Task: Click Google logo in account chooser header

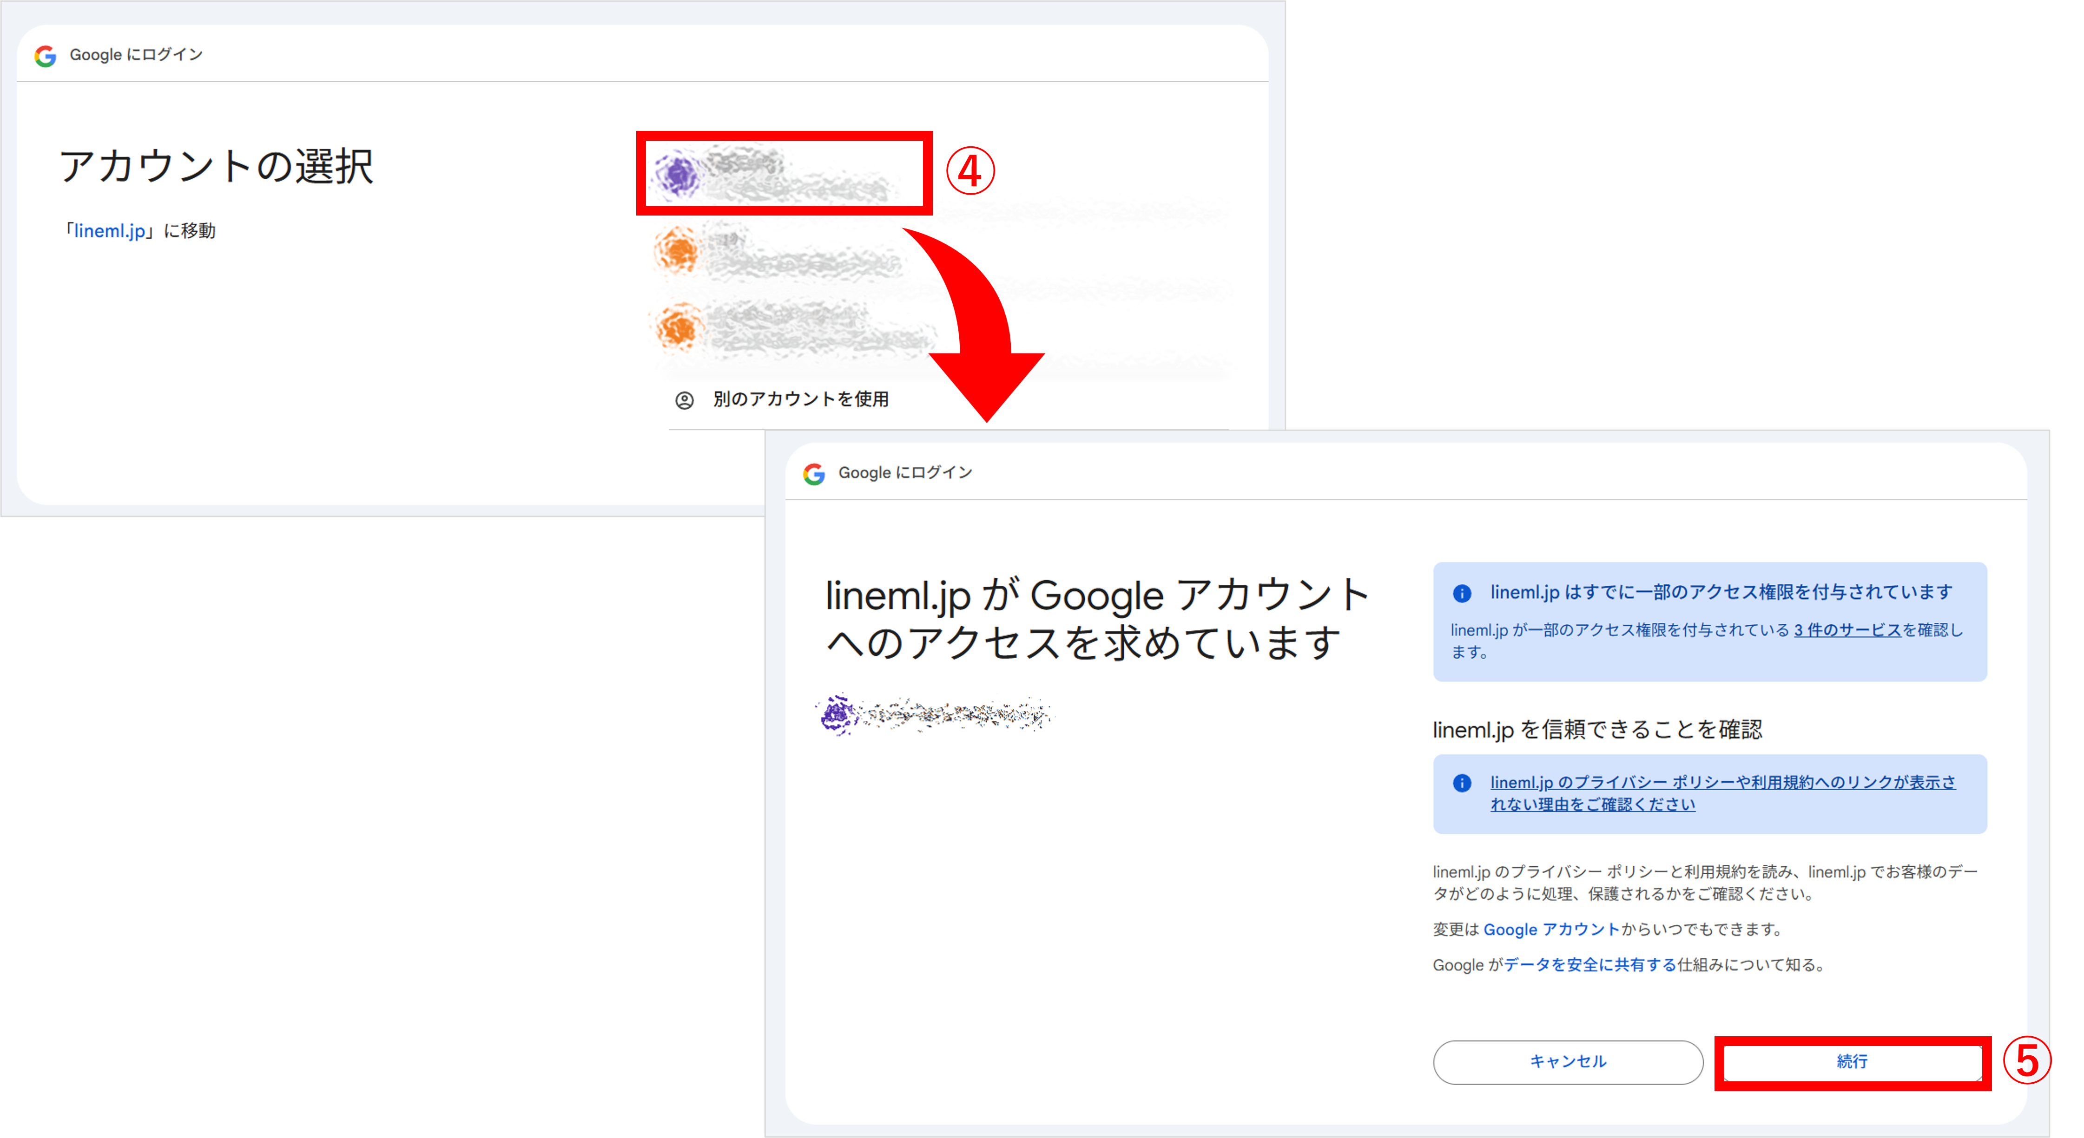Action: [x=45, y=56]
